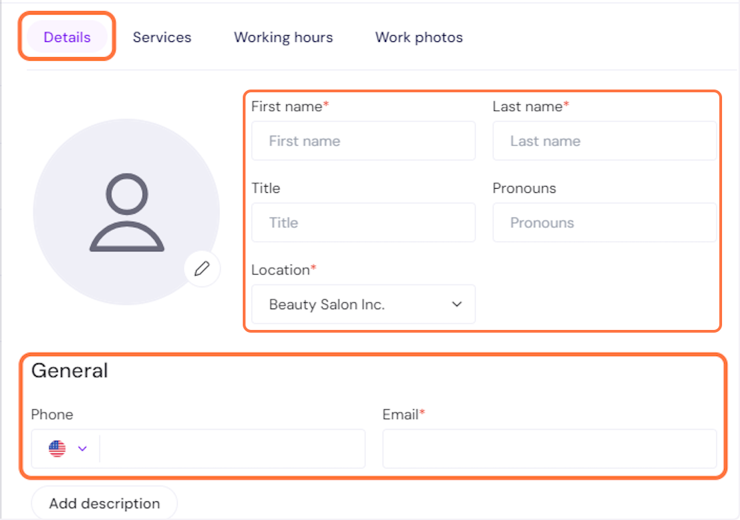Click the Email field label

point(401,415)
